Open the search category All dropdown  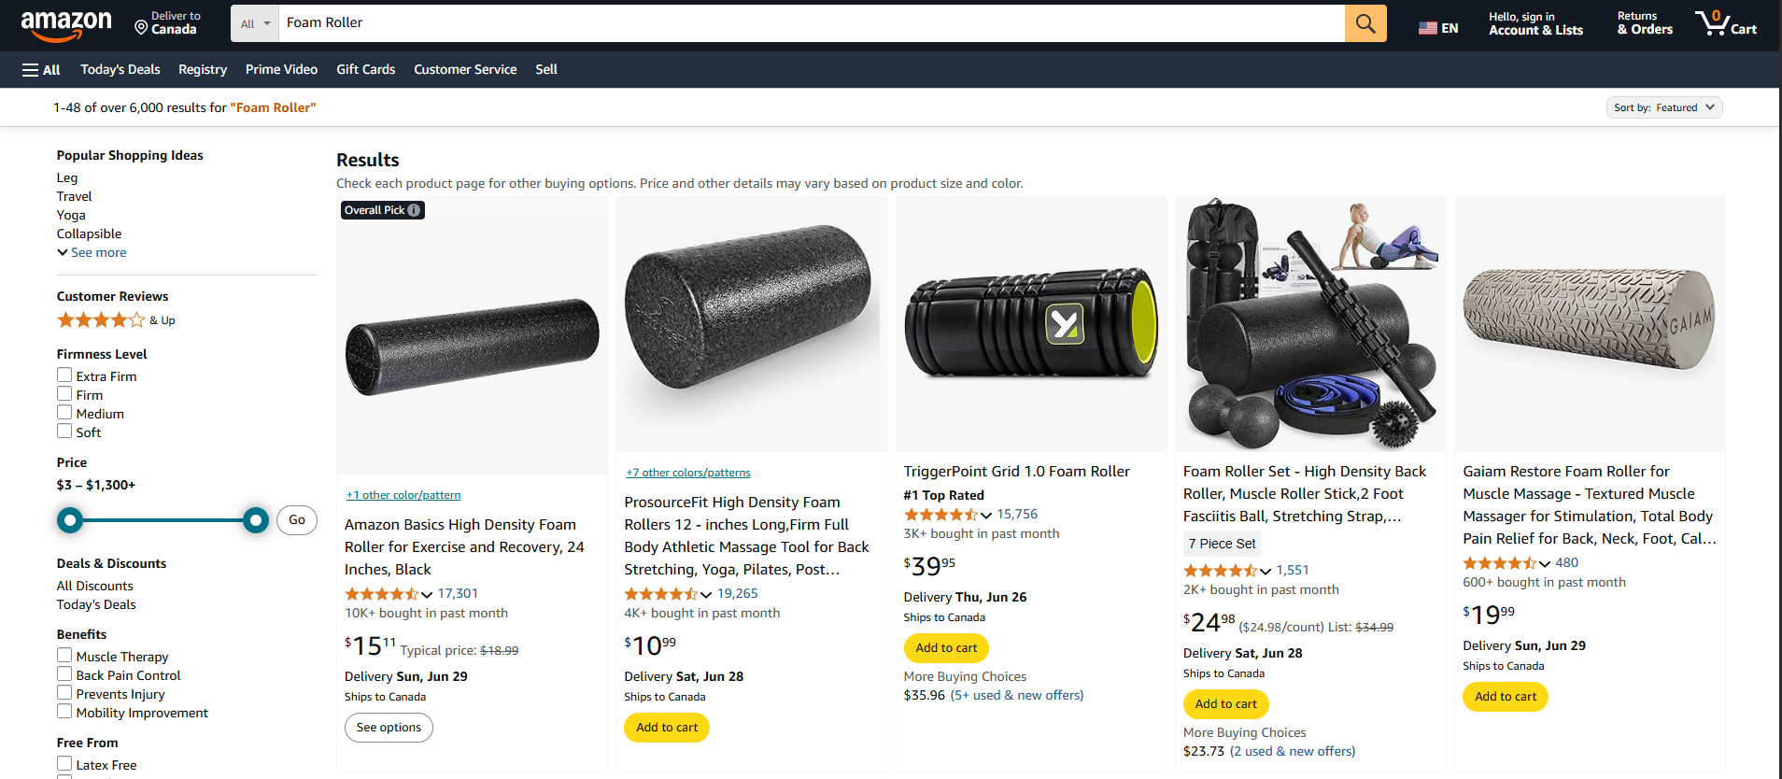coord(253,22)
